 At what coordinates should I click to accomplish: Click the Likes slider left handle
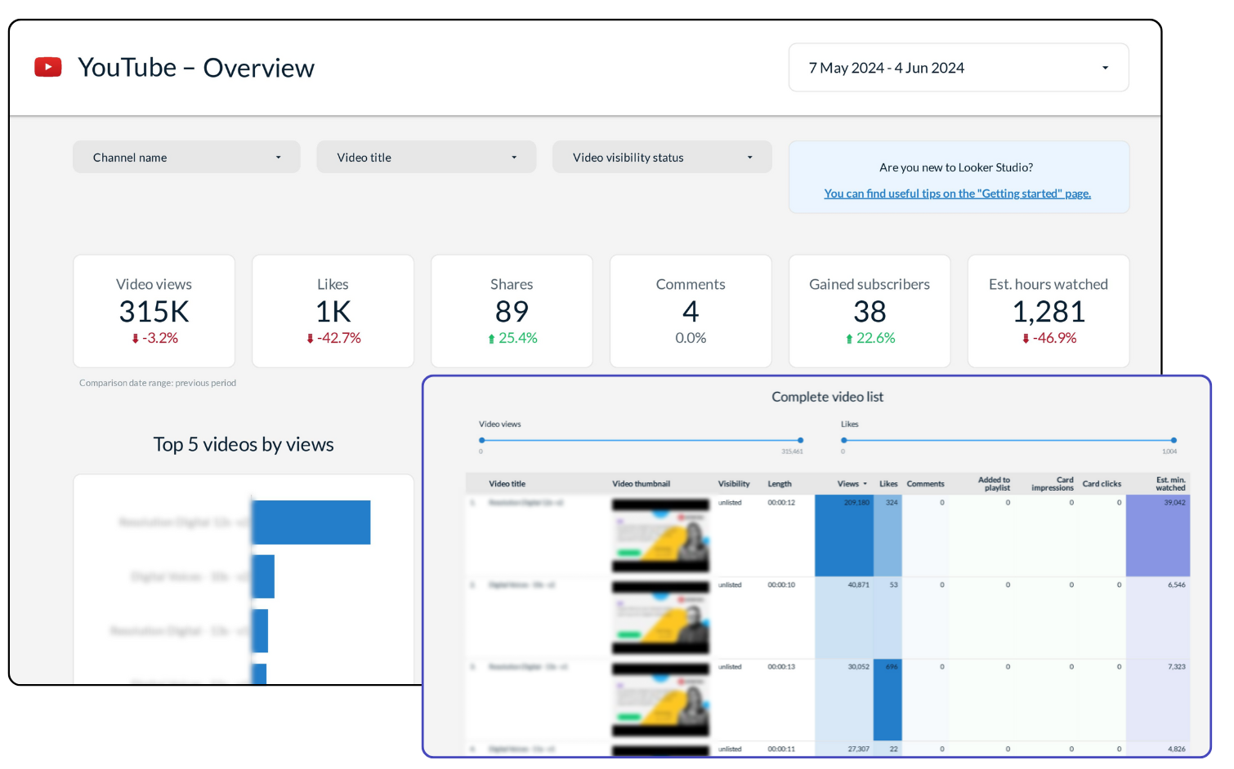click(844, 440)
